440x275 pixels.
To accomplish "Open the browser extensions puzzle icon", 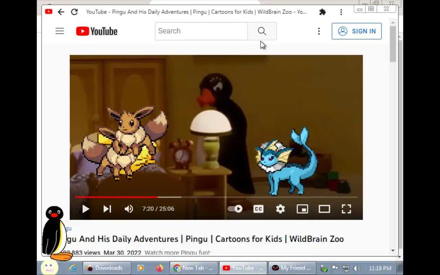I will point(322,12).
